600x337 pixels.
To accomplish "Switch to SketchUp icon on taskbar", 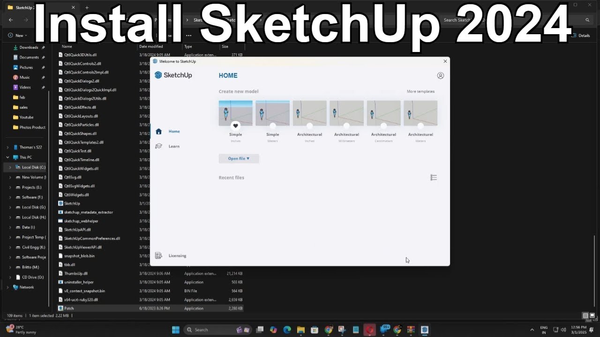I will 425,330.
